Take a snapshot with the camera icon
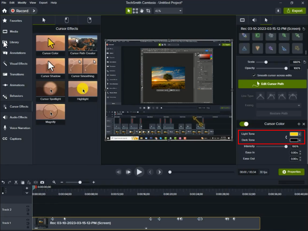308x231 pixels. click(x=42, y=183)
